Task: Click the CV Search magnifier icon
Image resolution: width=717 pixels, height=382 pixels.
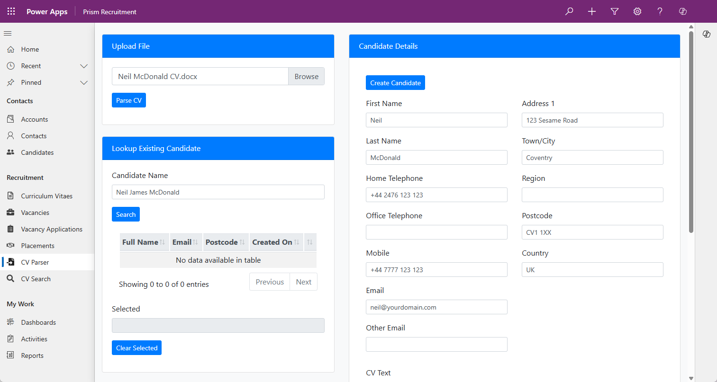Action: click(10, 279)
